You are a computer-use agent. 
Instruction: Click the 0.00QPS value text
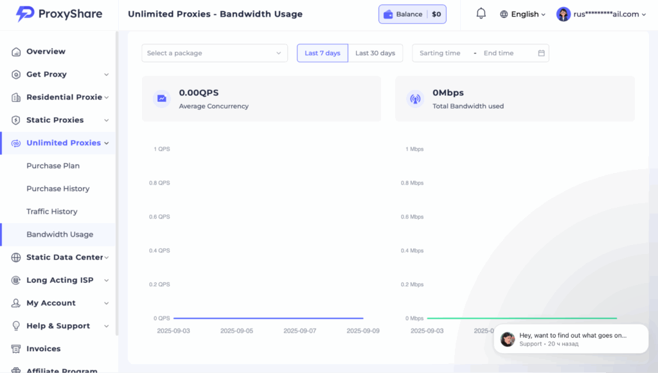(199, 93)
